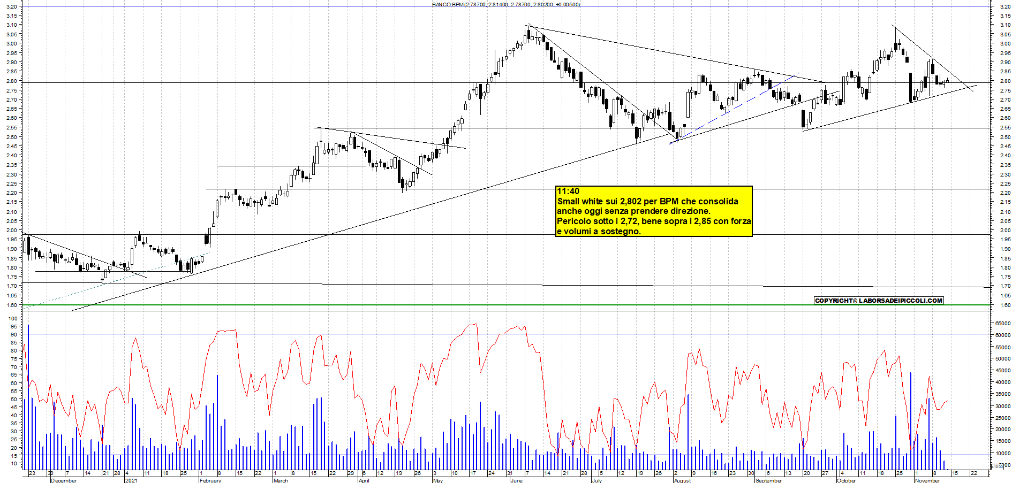Click the BANCO BPM chart title text
1012x483 pixels.
pyautogui.click(x=506, y=4)
